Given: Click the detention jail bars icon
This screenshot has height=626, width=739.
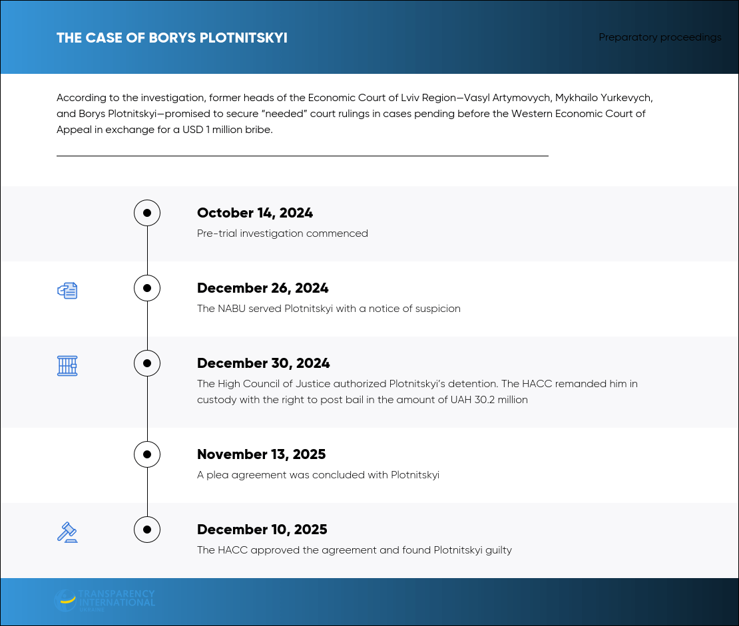Looking at the screenshot, I should [x=67, y=366].
